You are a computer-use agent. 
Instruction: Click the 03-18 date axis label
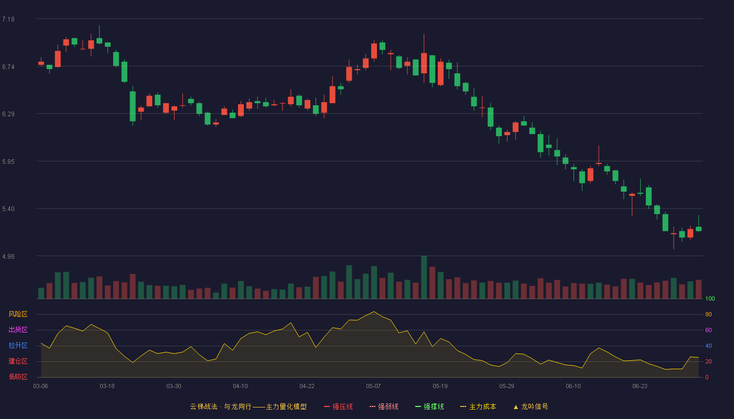click(x=107, y=386)
